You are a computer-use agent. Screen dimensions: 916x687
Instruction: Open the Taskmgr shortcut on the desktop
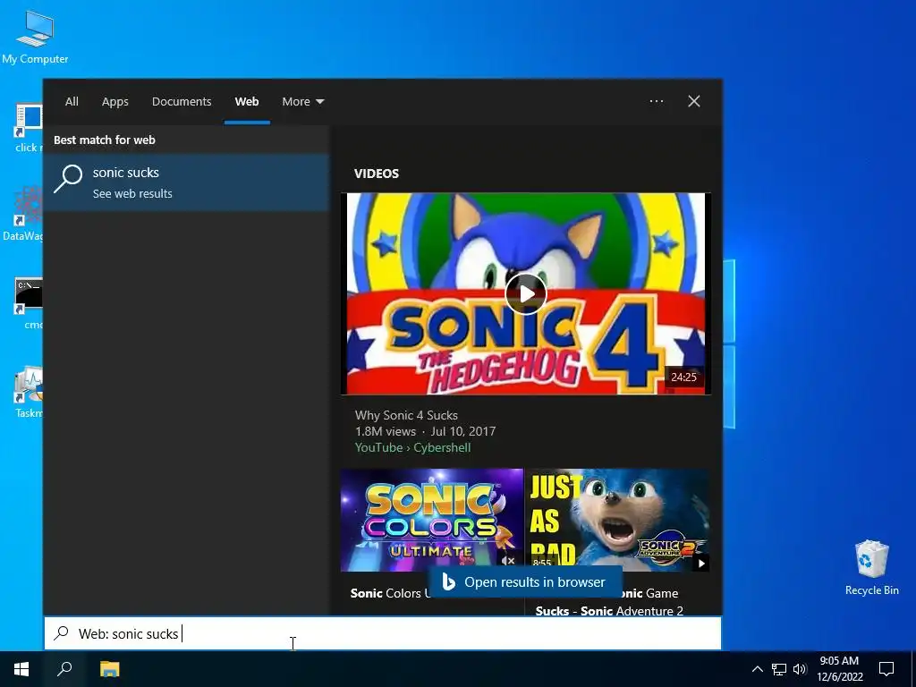[x=29, y=393]
